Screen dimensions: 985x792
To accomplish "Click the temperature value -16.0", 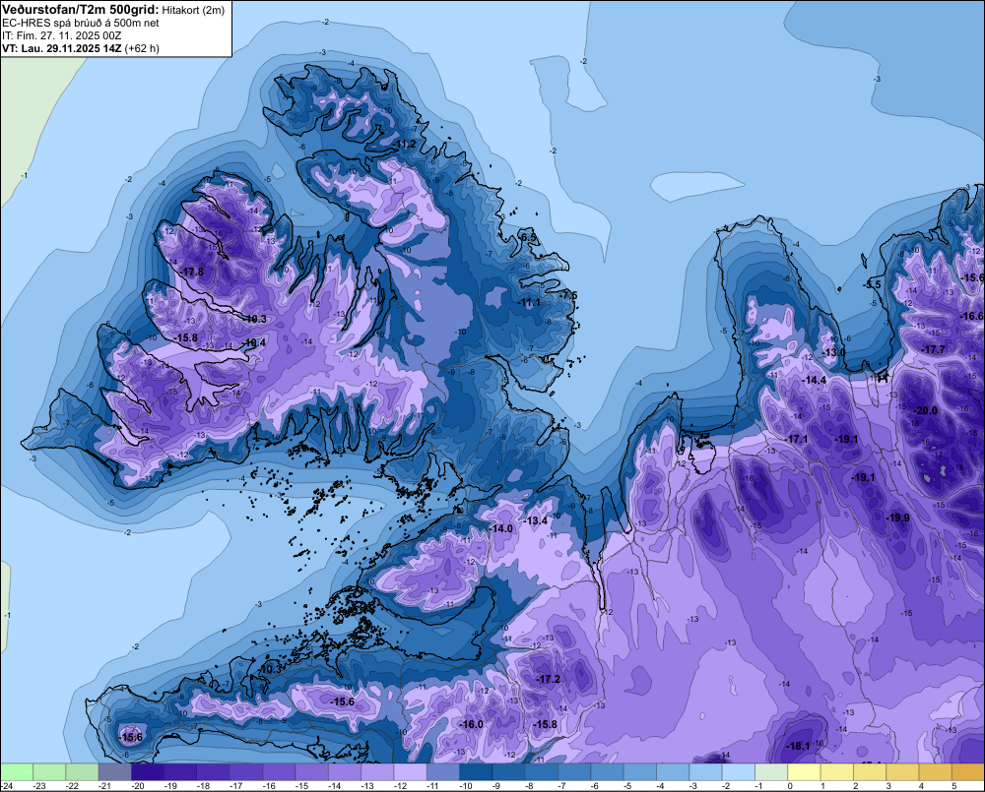I will [x=471, y=724].
